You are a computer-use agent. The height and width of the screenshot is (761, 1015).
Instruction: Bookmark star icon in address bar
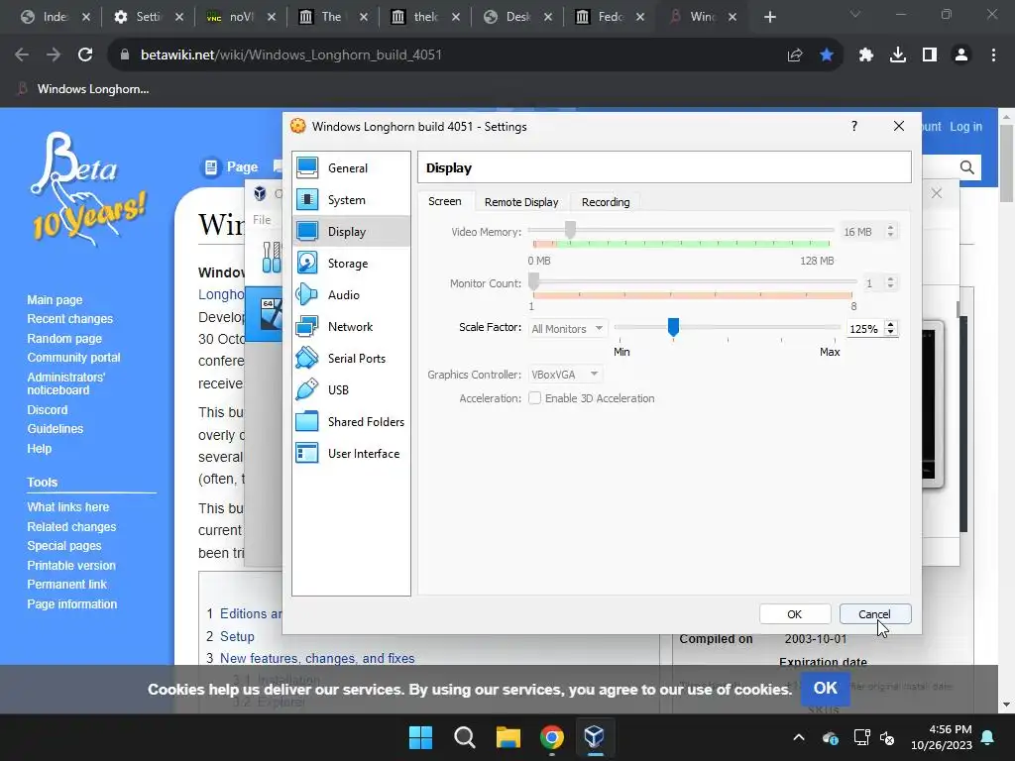click(x=827, y=55)
